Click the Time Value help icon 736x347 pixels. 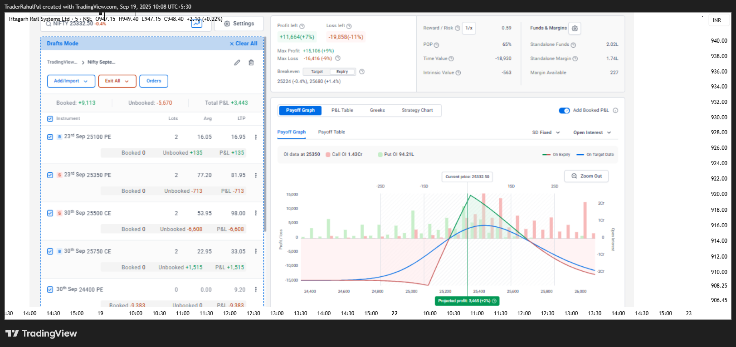[x=451, y=59]
